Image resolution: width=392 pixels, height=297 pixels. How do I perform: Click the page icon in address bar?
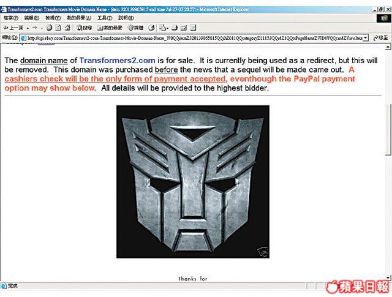[23, 38]
